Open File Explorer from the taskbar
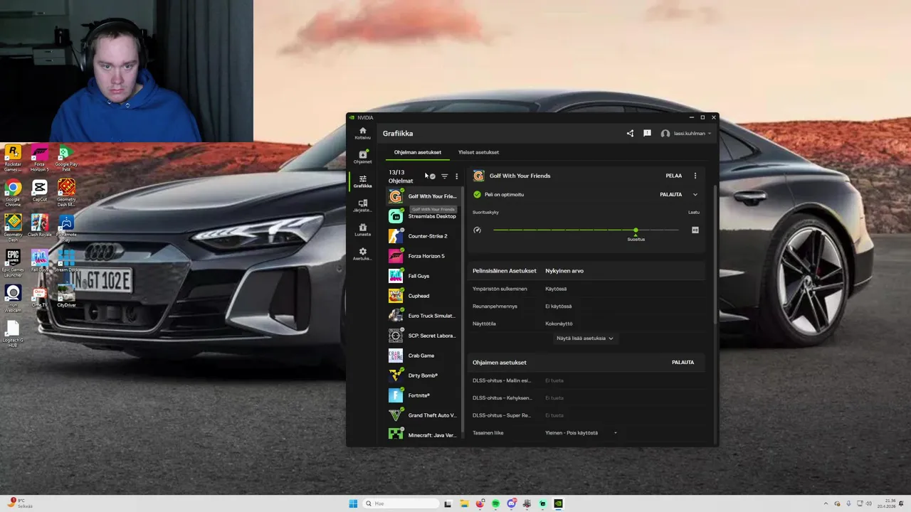Screen dimensions: 911x512 coord(464,503)
